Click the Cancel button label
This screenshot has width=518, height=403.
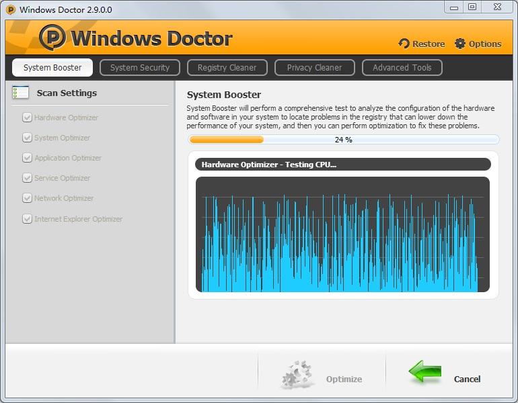[x=467, y=379]
